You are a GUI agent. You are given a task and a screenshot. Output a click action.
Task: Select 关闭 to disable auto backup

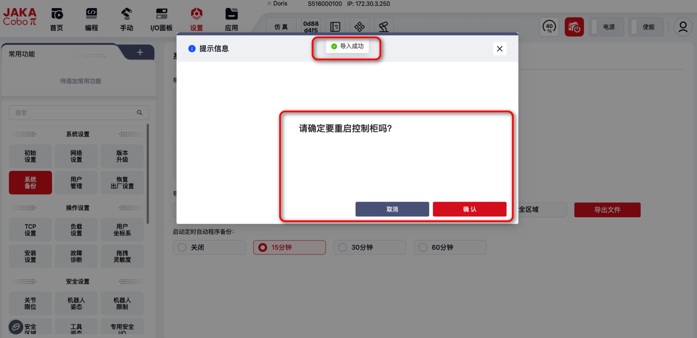pos(209,248)
